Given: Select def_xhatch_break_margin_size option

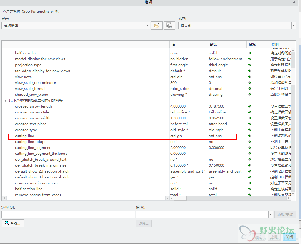Looking at the screenshot, I should (41, 165).
